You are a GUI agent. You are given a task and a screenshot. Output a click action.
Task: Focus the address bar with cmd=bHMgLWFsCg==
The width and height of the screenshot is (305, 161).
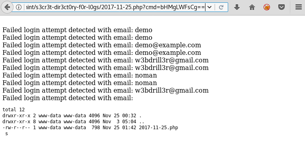coord(116,8)
